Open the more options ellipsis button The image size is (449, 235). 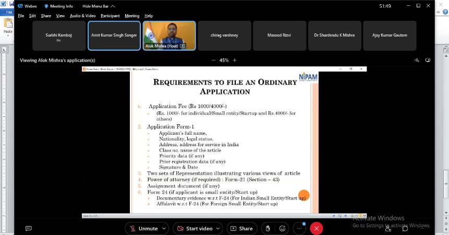pyautogui.click(x=299, y=228)
